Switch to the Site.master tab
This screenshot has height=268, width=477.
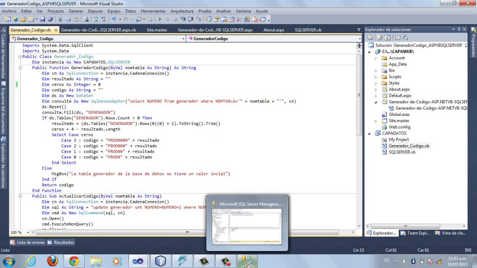[157, 30]
